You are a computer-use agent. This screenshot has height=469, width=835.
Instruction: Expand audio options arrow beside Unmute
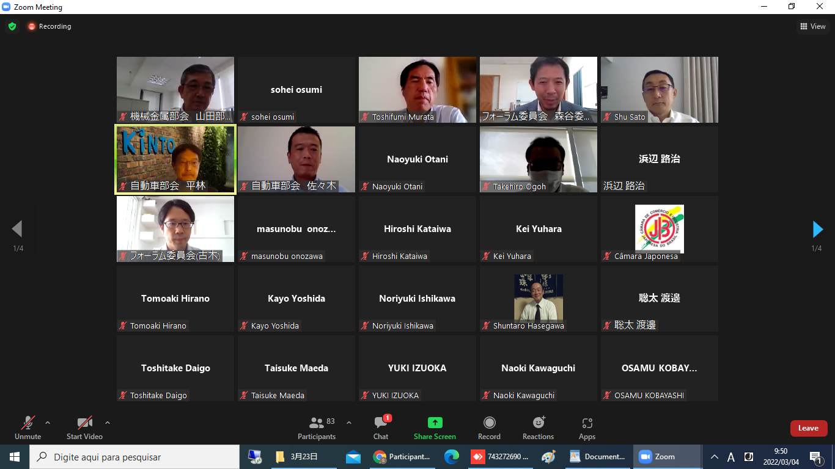pos(48,423)
